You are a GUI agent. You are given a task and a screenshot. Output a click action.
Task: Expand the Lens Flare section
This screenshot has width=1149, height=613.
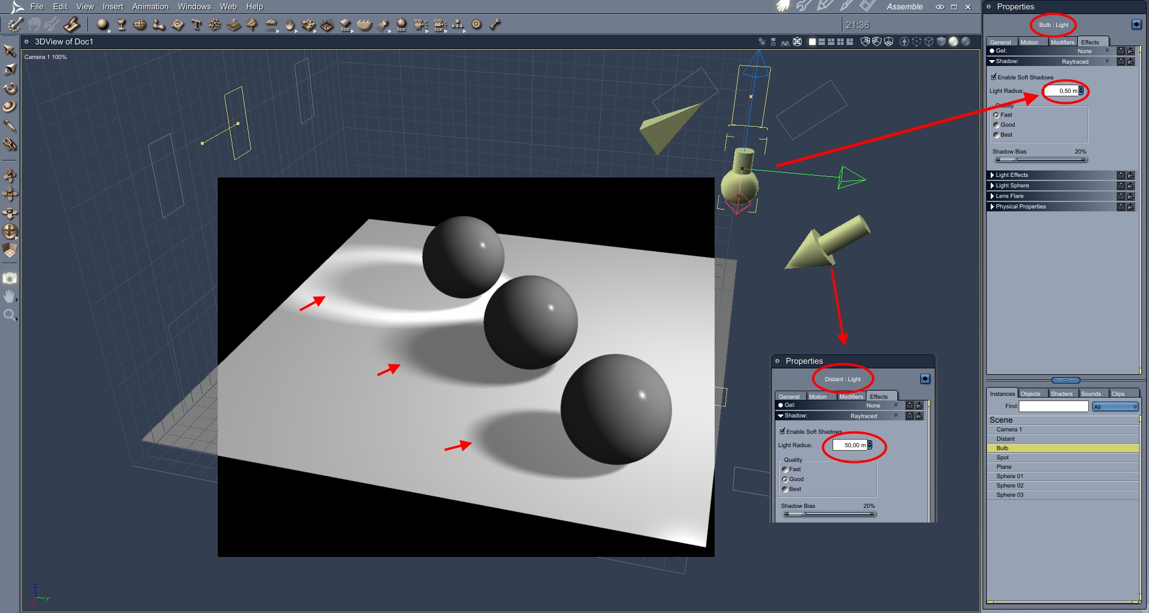(x=992, y=196)
